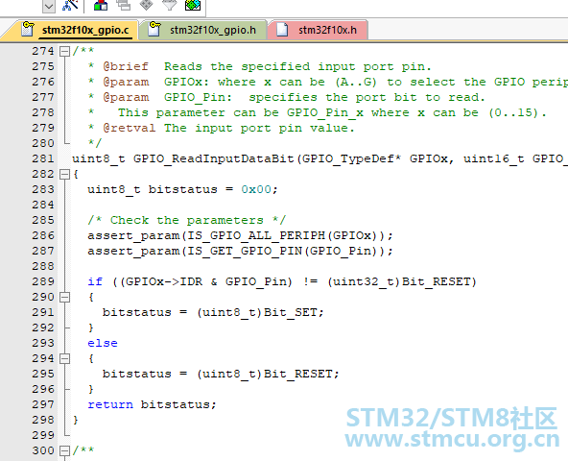Screen dimensions: 568x461
Task: Click key file icon on stm32f10x_gpio.h tab
Action: click(154, 29)
